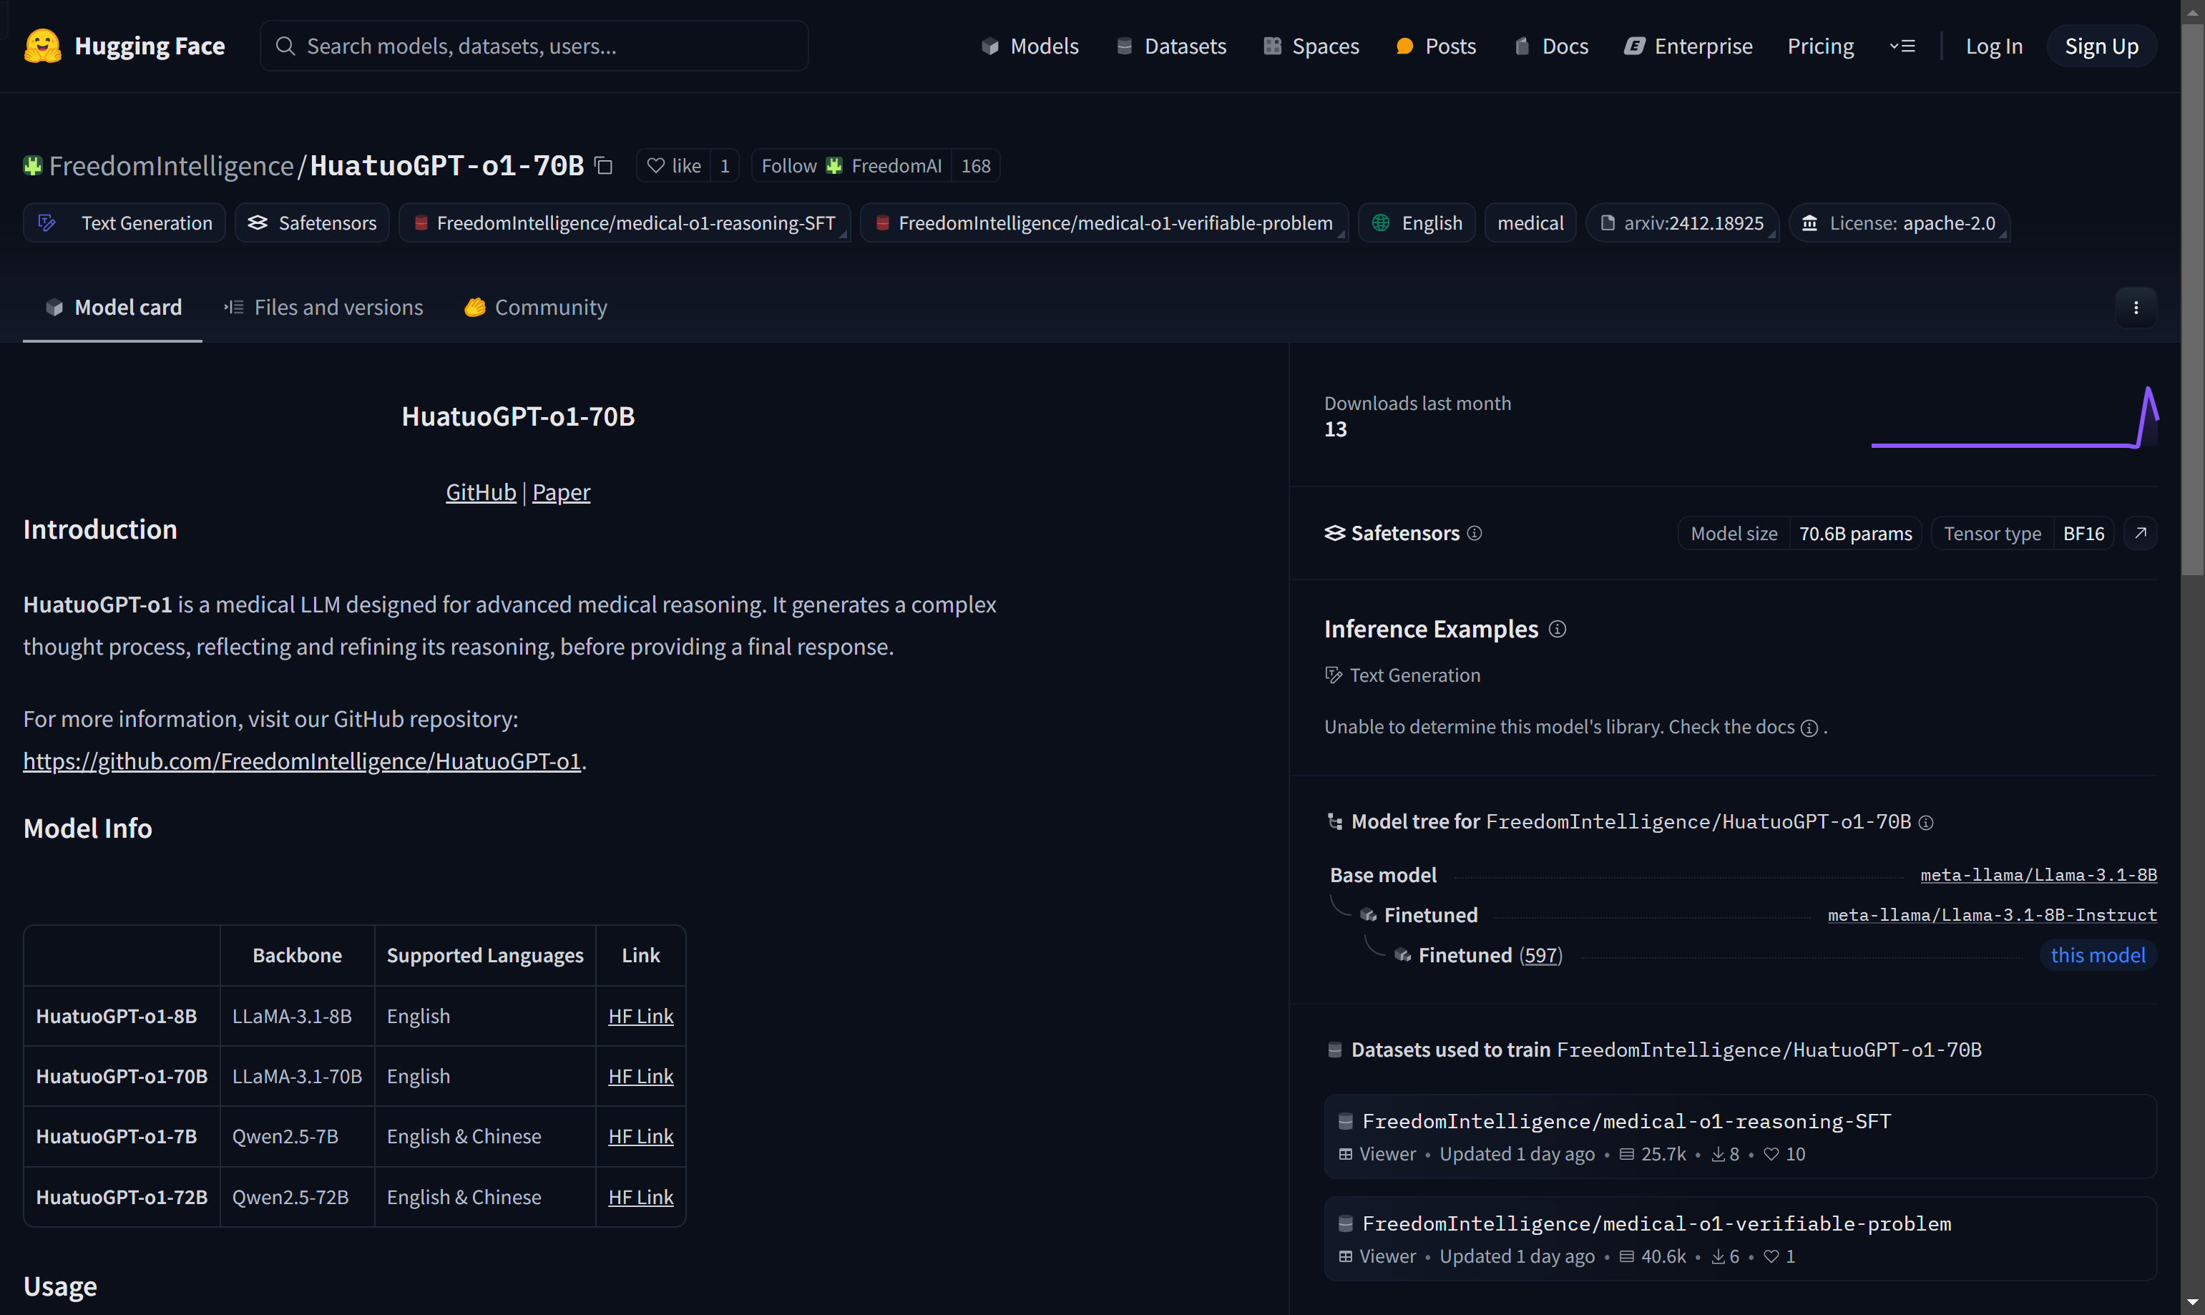Viewport: 2205px width, 1315px height.
Task: Open medical-o1-reasoning-SFT dataset tag
Action: (x=625, y=223)
